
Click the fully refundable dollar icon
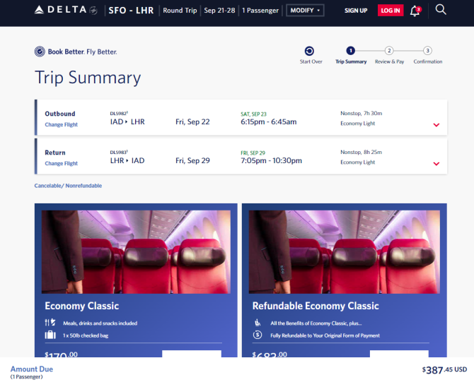click(x=258, y=335)
